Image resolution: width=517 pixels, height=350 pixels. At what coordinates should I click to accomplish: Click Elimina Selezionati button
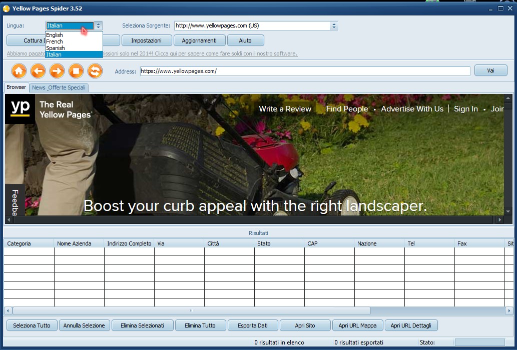(143, 325)
